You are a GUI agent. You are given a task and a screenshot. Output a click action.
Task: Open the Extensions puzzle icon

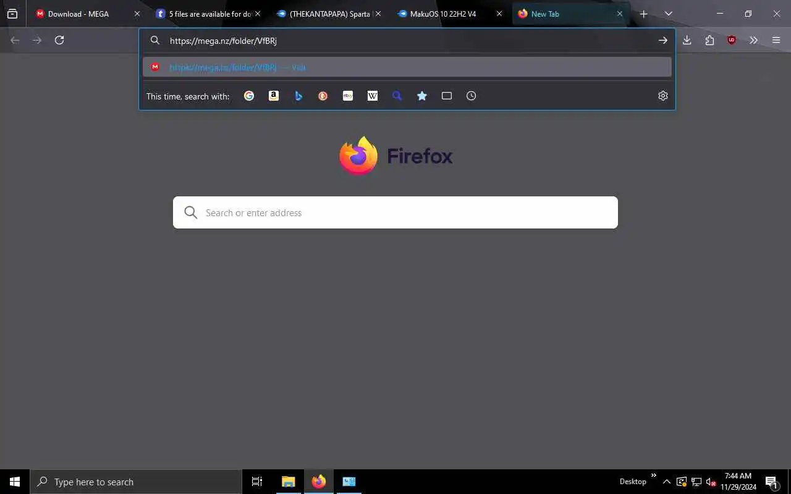(709, 40)
